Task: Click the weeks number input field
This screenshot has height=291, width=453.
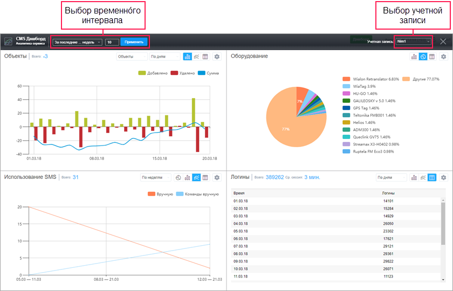Action: tap(112, 42)
